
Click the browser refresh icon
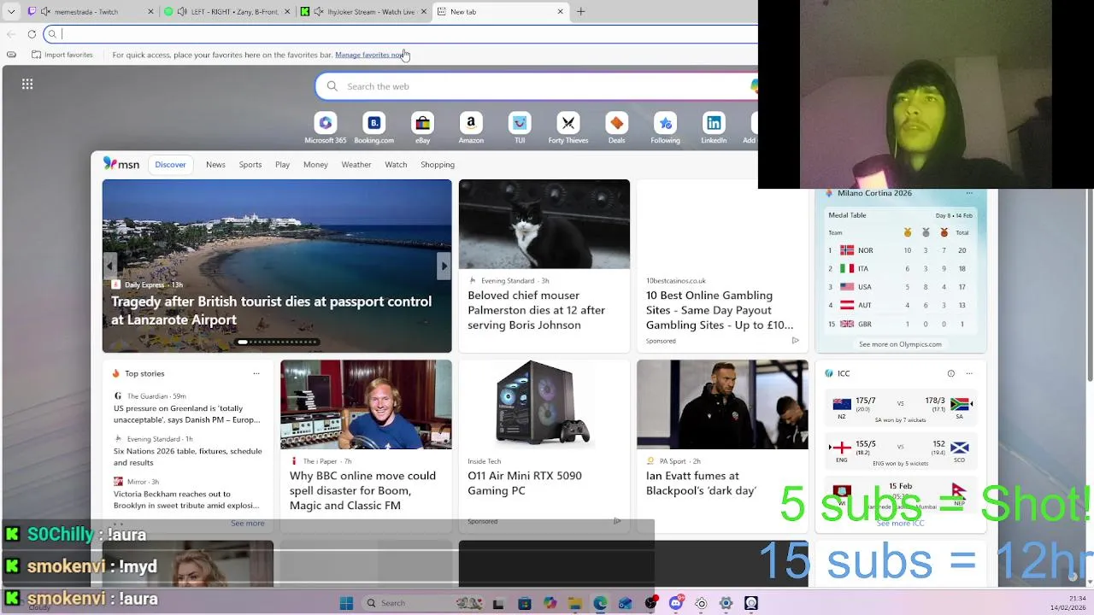pos(32,34)
